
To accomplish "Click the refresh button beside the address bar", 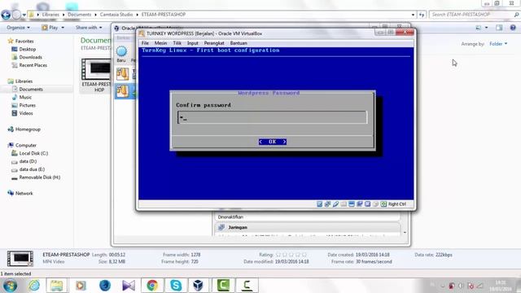I will click(x=422, y=15).
